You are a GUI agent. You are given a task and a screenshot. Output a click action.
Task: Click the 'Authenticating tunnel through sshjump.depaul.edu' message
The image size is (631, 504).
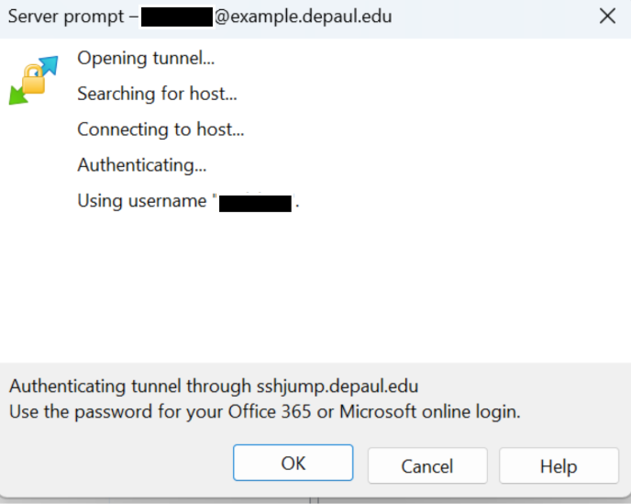pyautogui.click(x=214, y=386)
